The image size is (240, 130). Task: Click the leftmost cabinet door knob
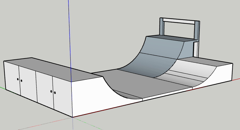(x=18, y=79)
